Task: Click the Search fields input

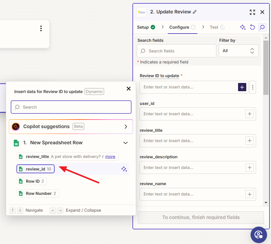Action: click(x=176, y=51)
